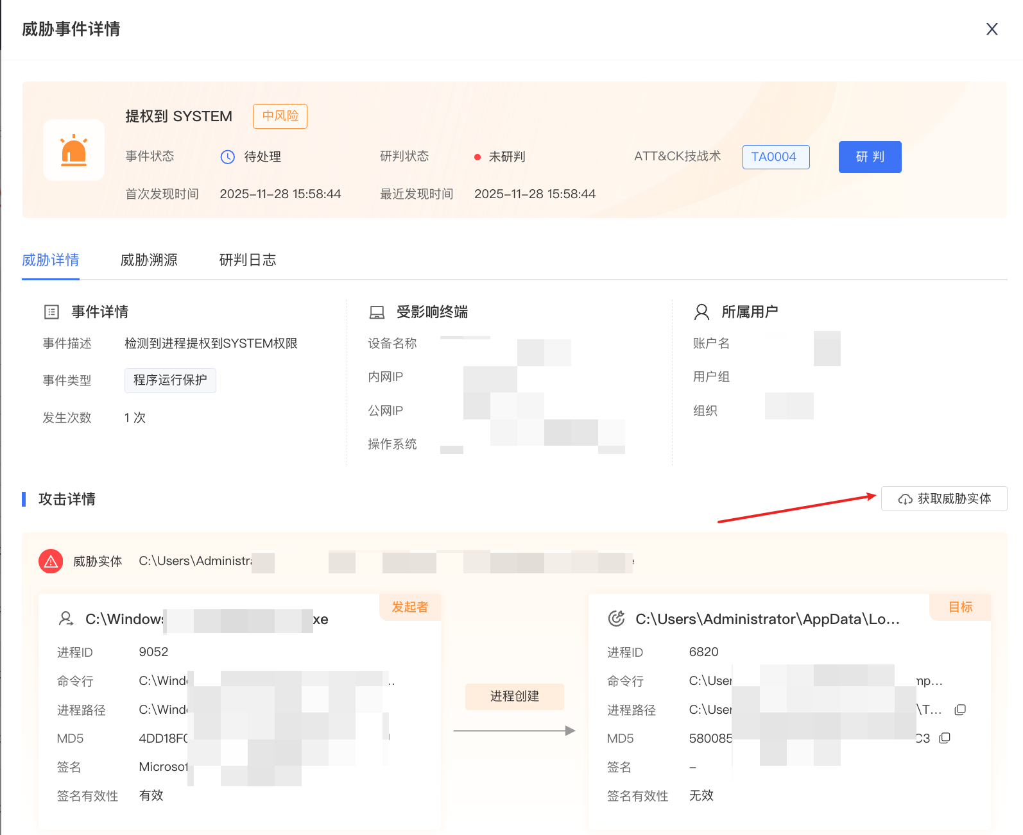Click the orange alarm siren icon
1023x835 pixels.
coord(74,150)
